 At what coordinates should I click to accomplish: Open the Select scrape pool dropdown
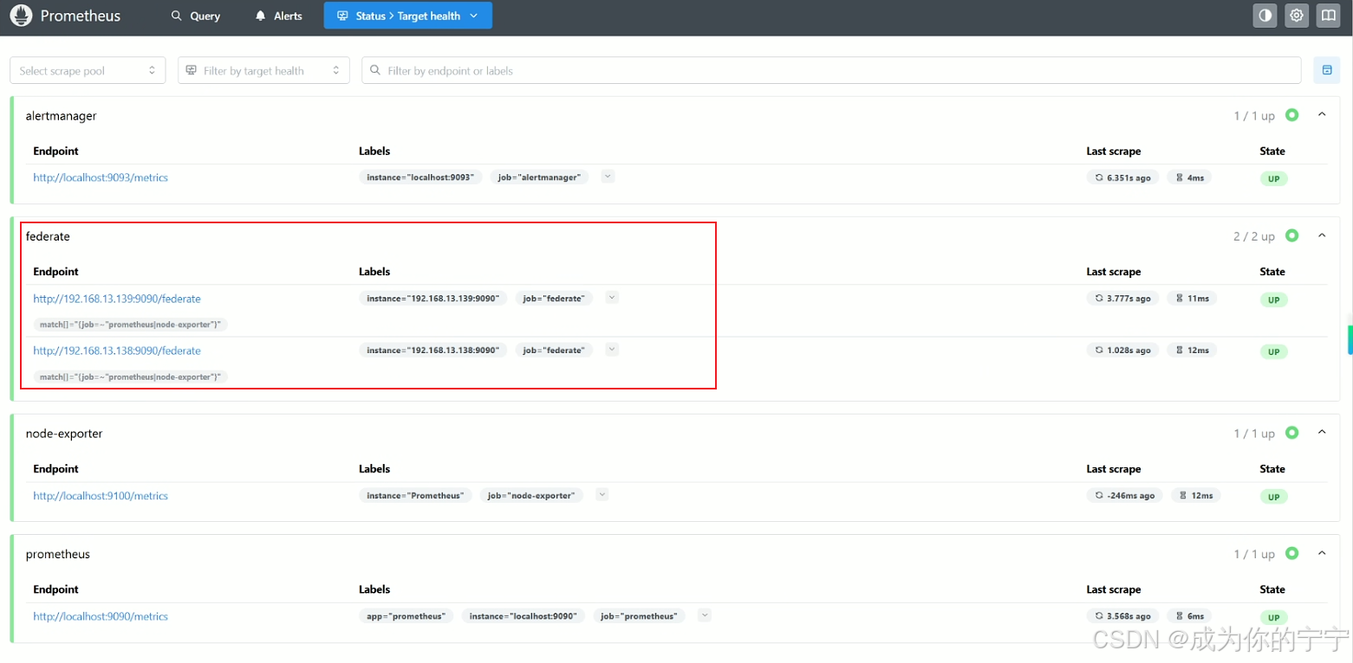[88, 70]
